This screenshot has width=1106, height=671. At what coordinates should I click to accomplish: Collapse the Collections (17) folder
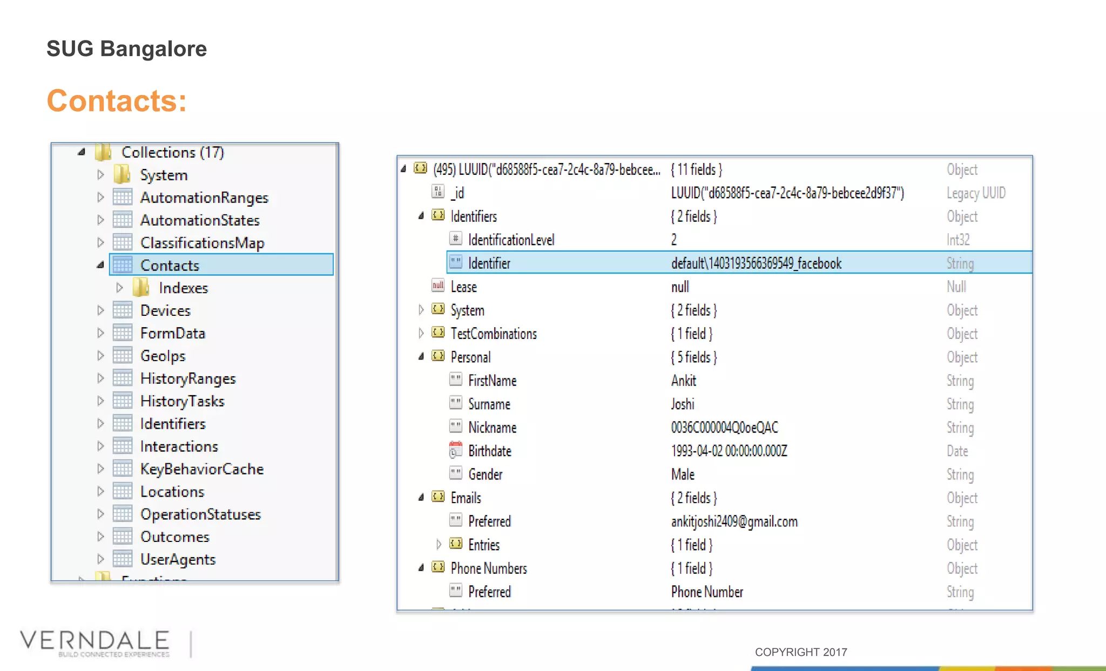click(82, 152)
